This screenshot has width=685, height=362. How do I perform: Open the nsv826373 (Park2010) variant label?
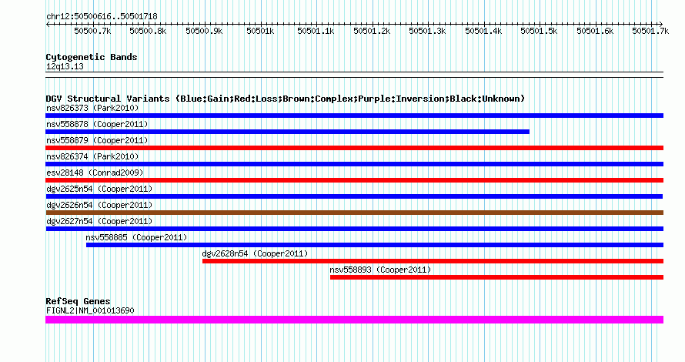click(92, 108)
